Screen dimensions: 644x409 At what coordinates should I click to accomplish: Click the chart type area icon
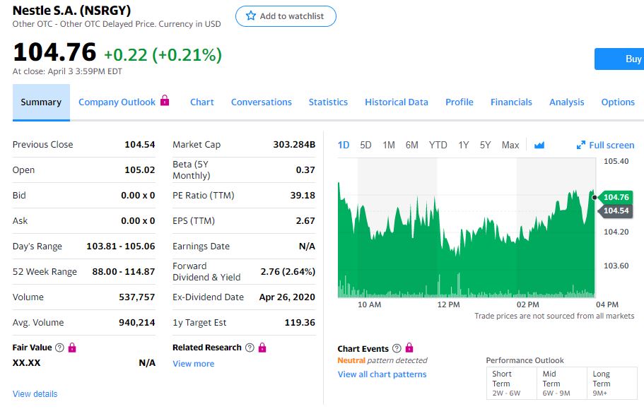(x=539, y=145)
